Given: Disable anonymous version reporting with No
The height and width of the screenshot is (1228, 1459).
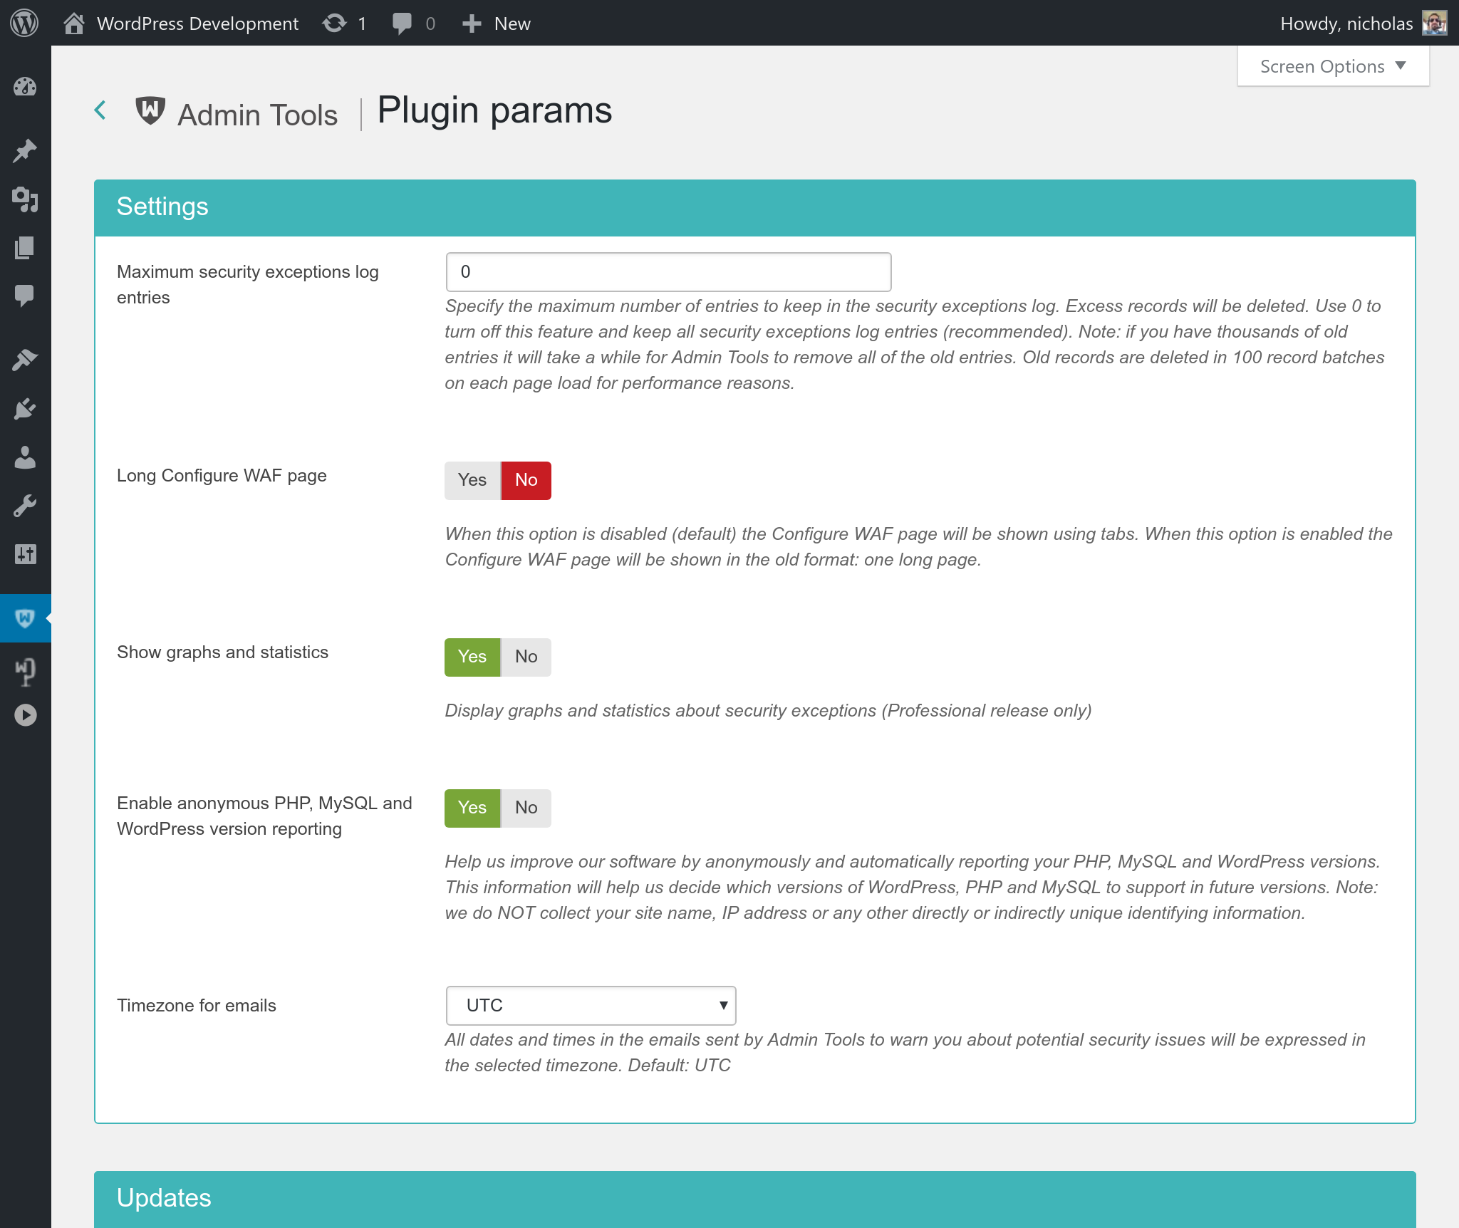Looking at the screenshot, I should click(526, 808).
